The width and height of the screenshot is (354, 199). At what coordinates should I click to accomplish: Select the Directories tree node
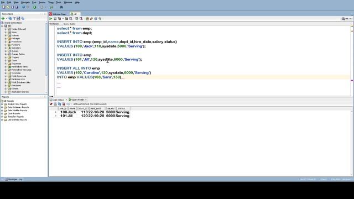tap(16, 86)
